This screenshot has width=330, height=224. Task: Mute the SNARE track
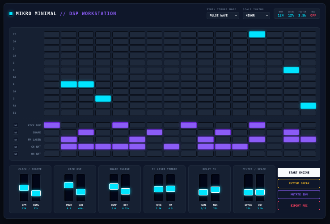pyautogui.click(x=15, y=133)
